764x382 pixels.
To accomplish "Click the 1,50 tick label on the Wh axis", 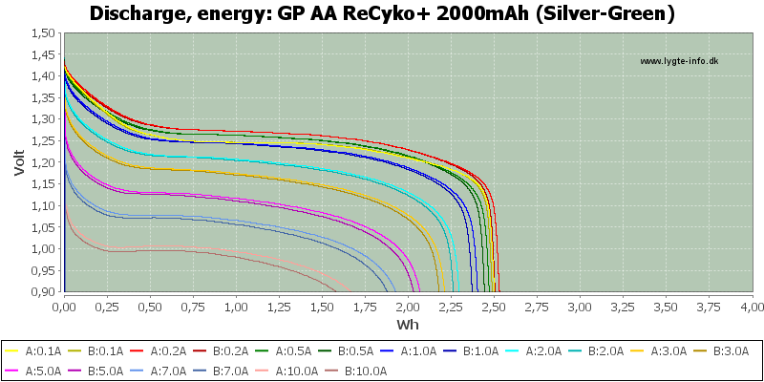I will coord(322,307).
